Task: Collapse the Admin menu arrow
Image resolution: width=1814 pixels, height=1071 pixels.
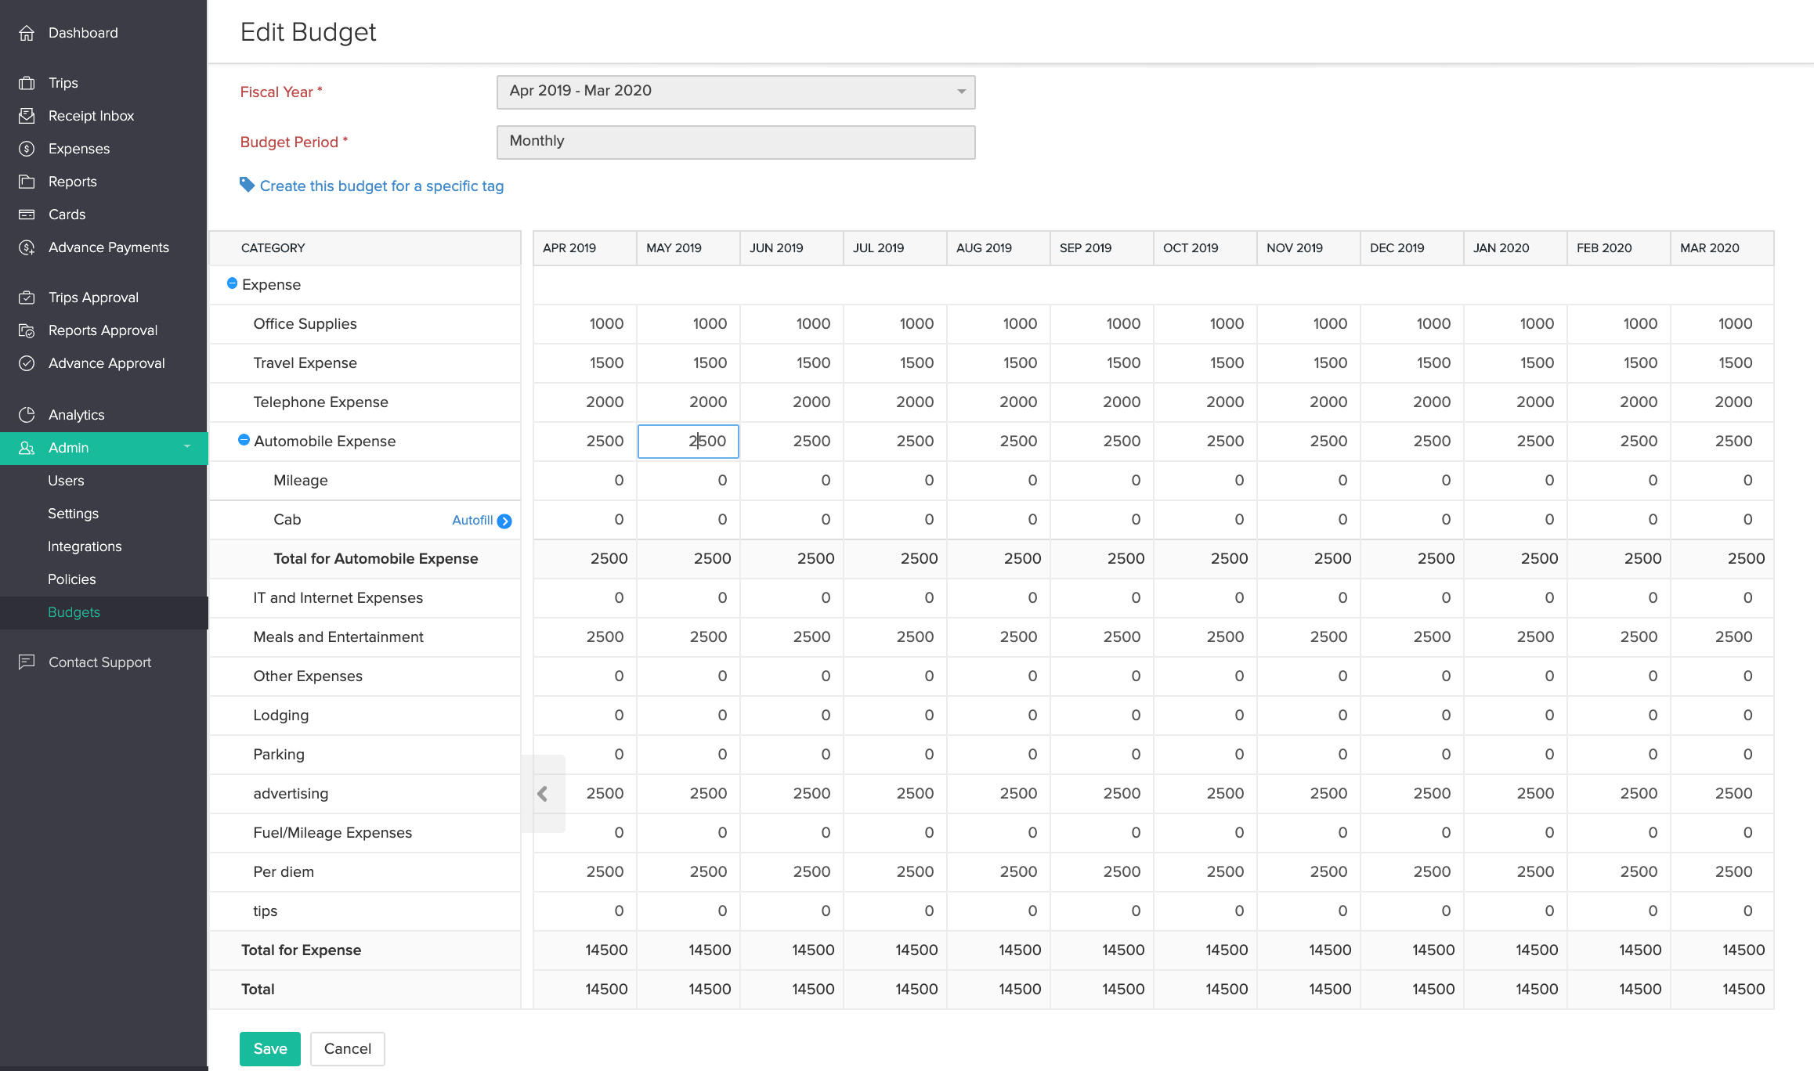Action: [x=187, y=447]
